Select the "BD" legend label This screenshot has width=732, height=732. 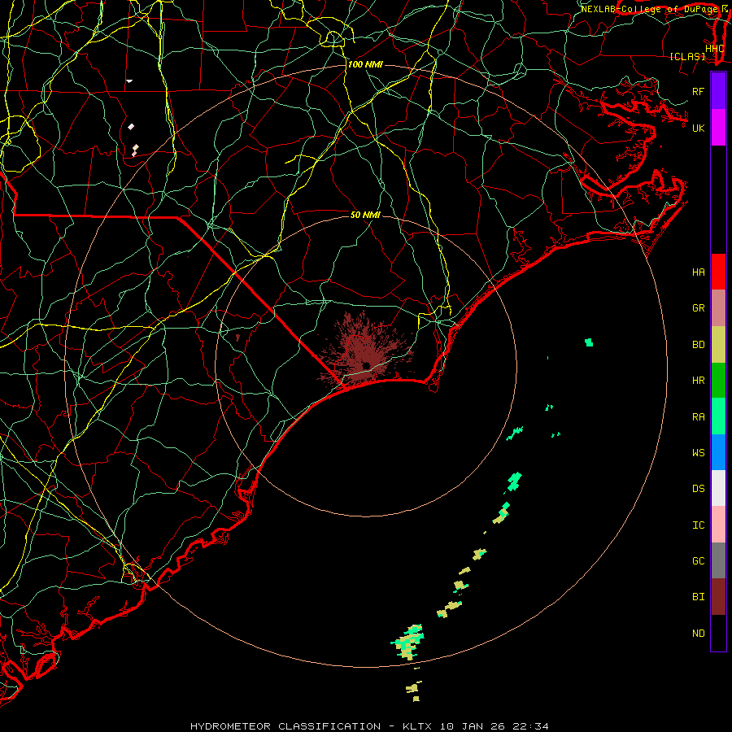(698, 345)
